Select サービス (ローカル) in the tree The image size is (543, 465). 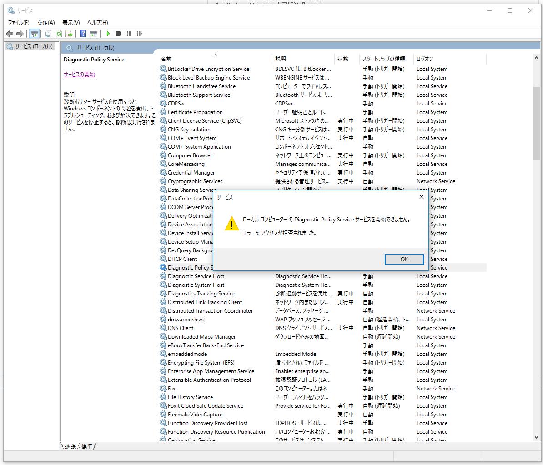pos(34,46)
